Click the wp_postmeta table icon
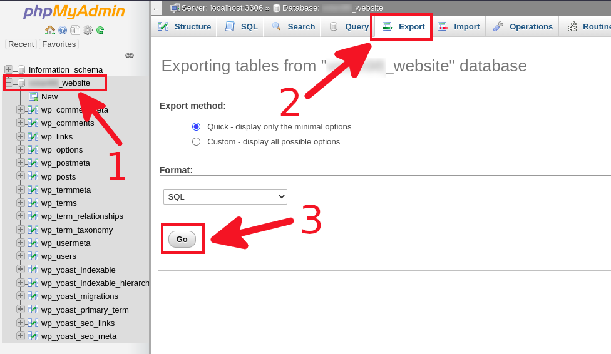The image size is (611, 354). [34, 163]
